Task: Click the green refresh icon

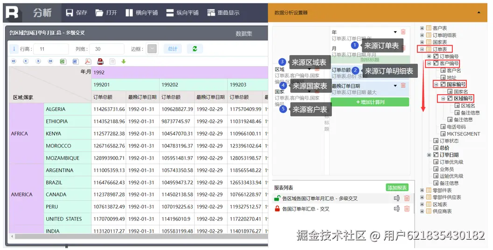Action: (x=195, y=49)
